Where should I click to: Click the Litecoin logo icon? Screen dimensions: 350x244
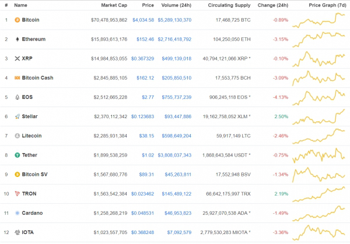click(x=17, y=136)
